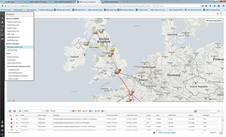Select GIS Device Health View

(19, 47)
